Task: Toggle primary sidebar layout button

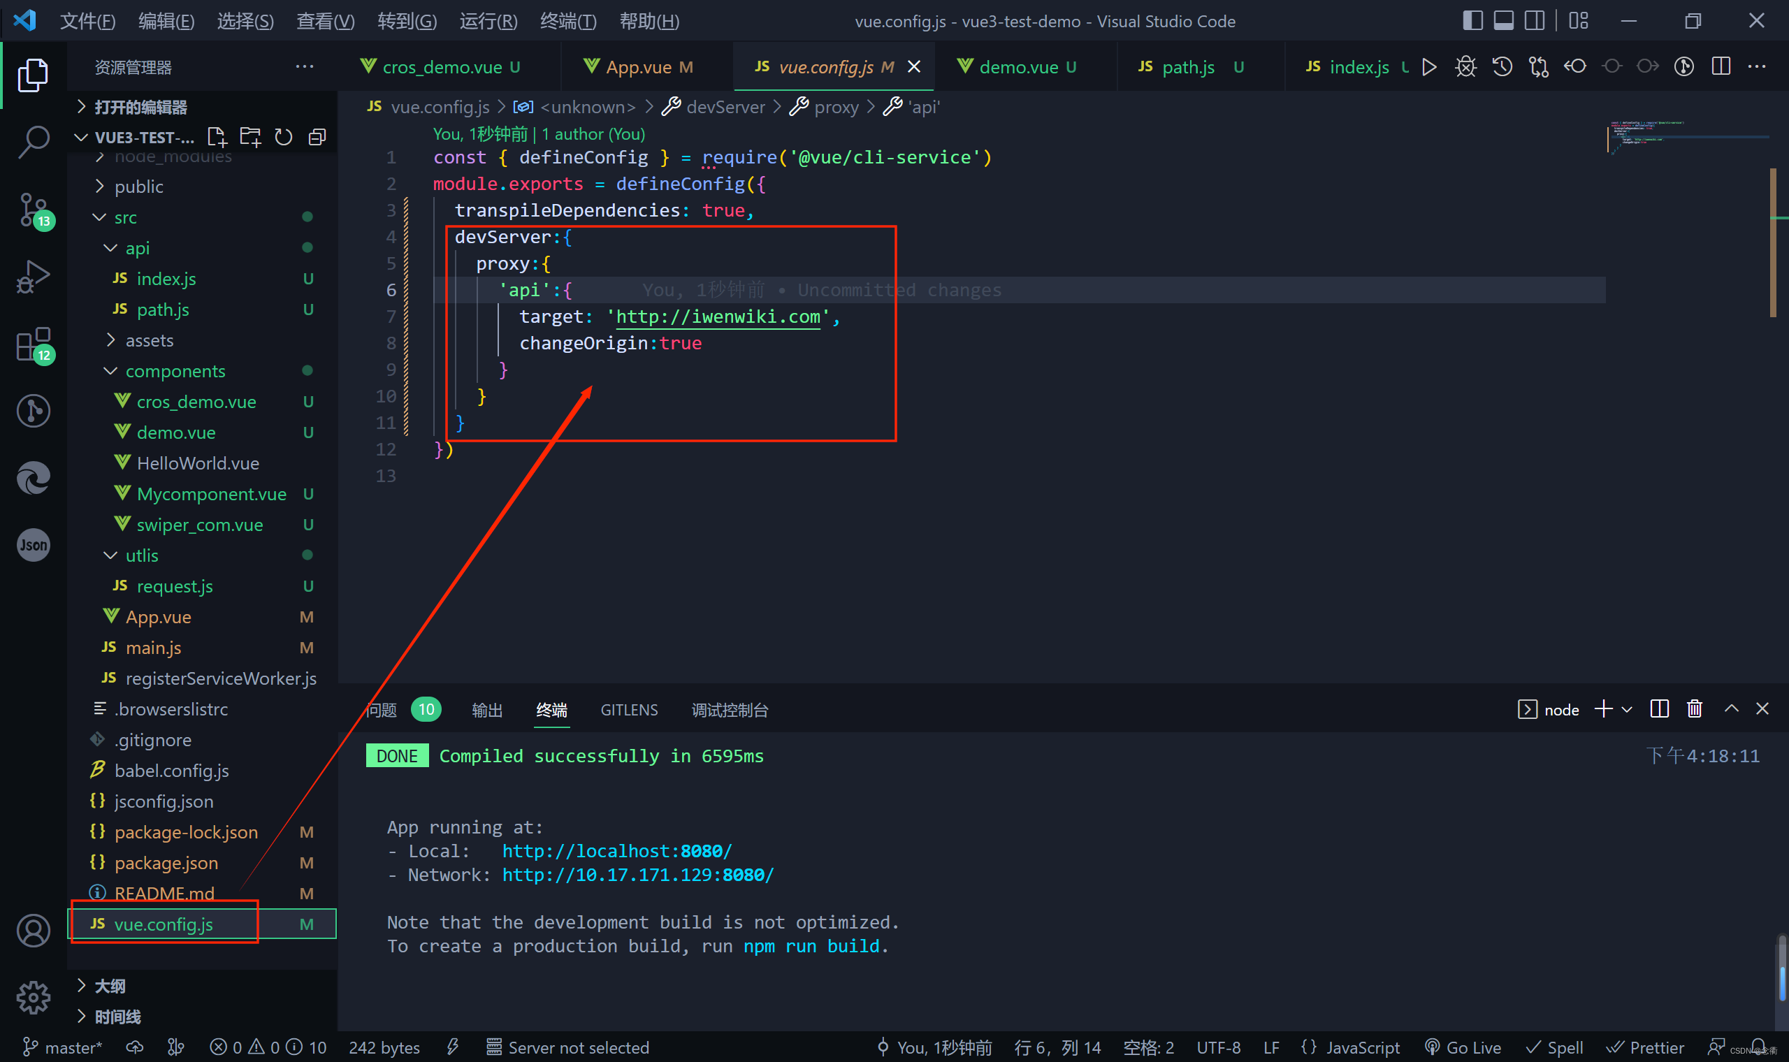Action: coord(1472,21)
